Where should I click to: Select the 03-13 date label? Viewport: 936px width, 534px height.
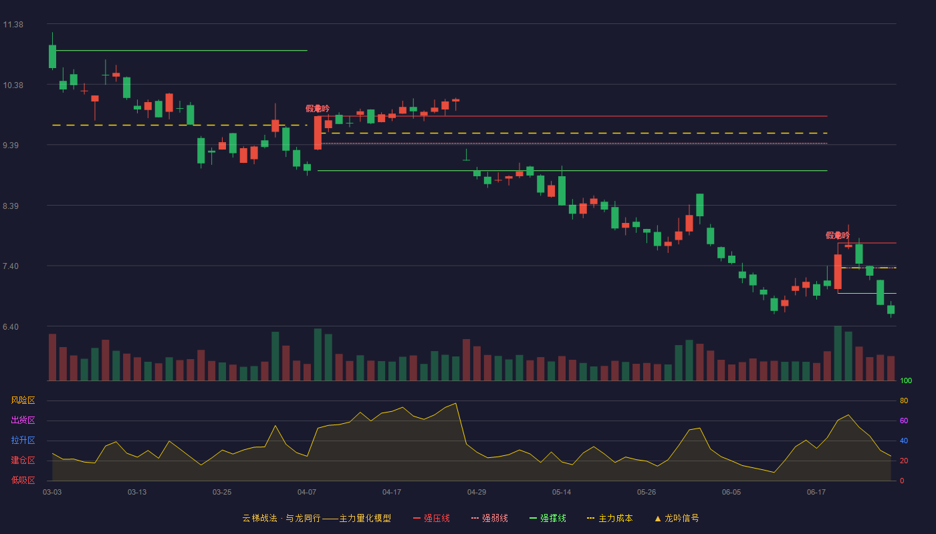[x=137, y=492]
